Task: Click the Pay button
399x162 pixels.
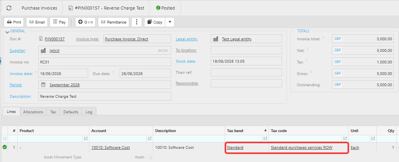Action: 59,22
